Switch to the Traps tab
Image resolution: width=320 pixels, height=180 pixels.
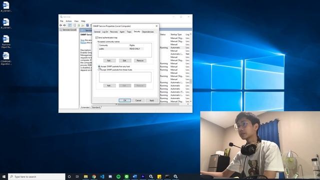pyautogui.click(x=129, y=32)
